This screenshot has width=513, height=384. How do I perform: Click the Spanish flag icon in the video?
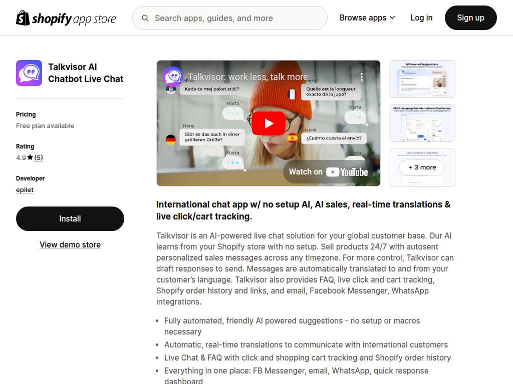(292, 138)
